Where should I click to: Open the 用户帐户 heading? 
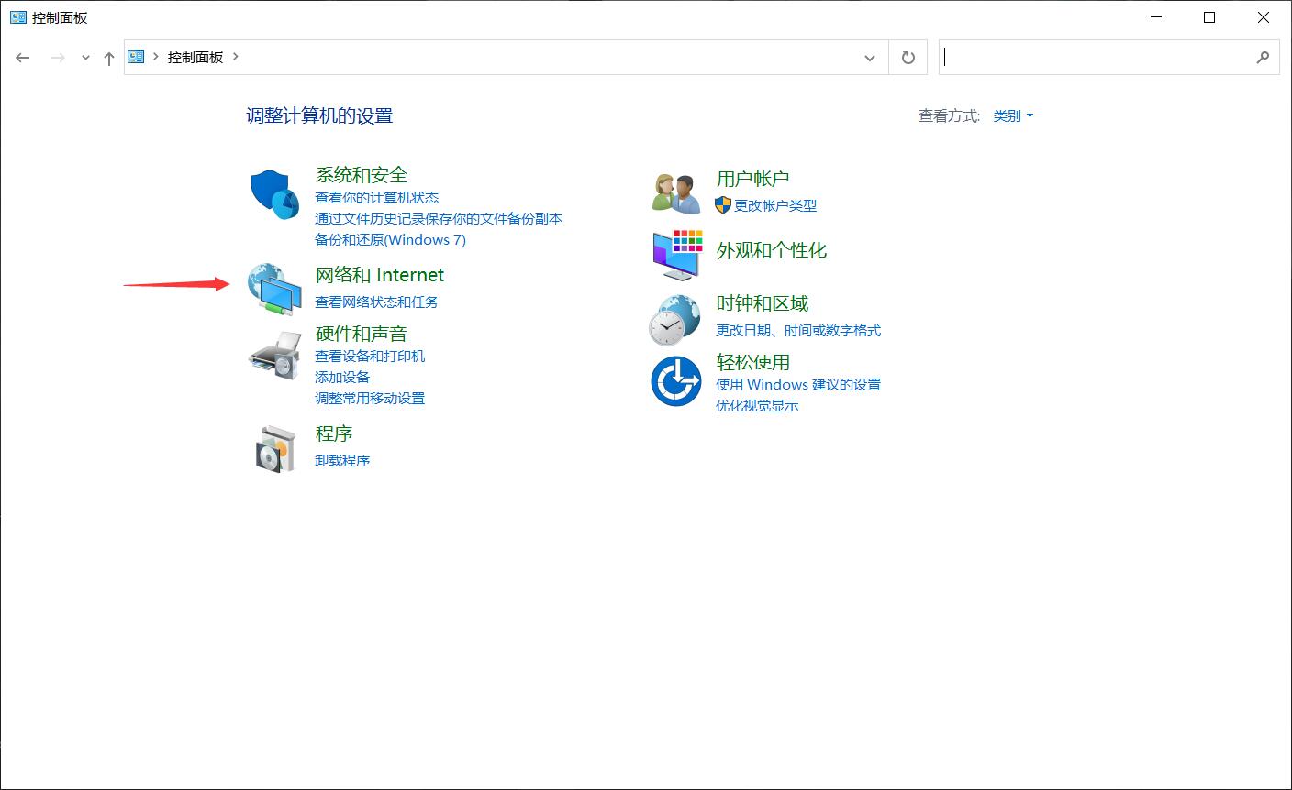(752, 179)
